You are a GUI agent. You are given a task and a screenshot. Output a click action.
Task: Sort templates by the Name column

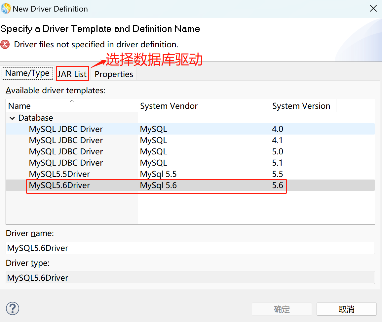(71, 106)
